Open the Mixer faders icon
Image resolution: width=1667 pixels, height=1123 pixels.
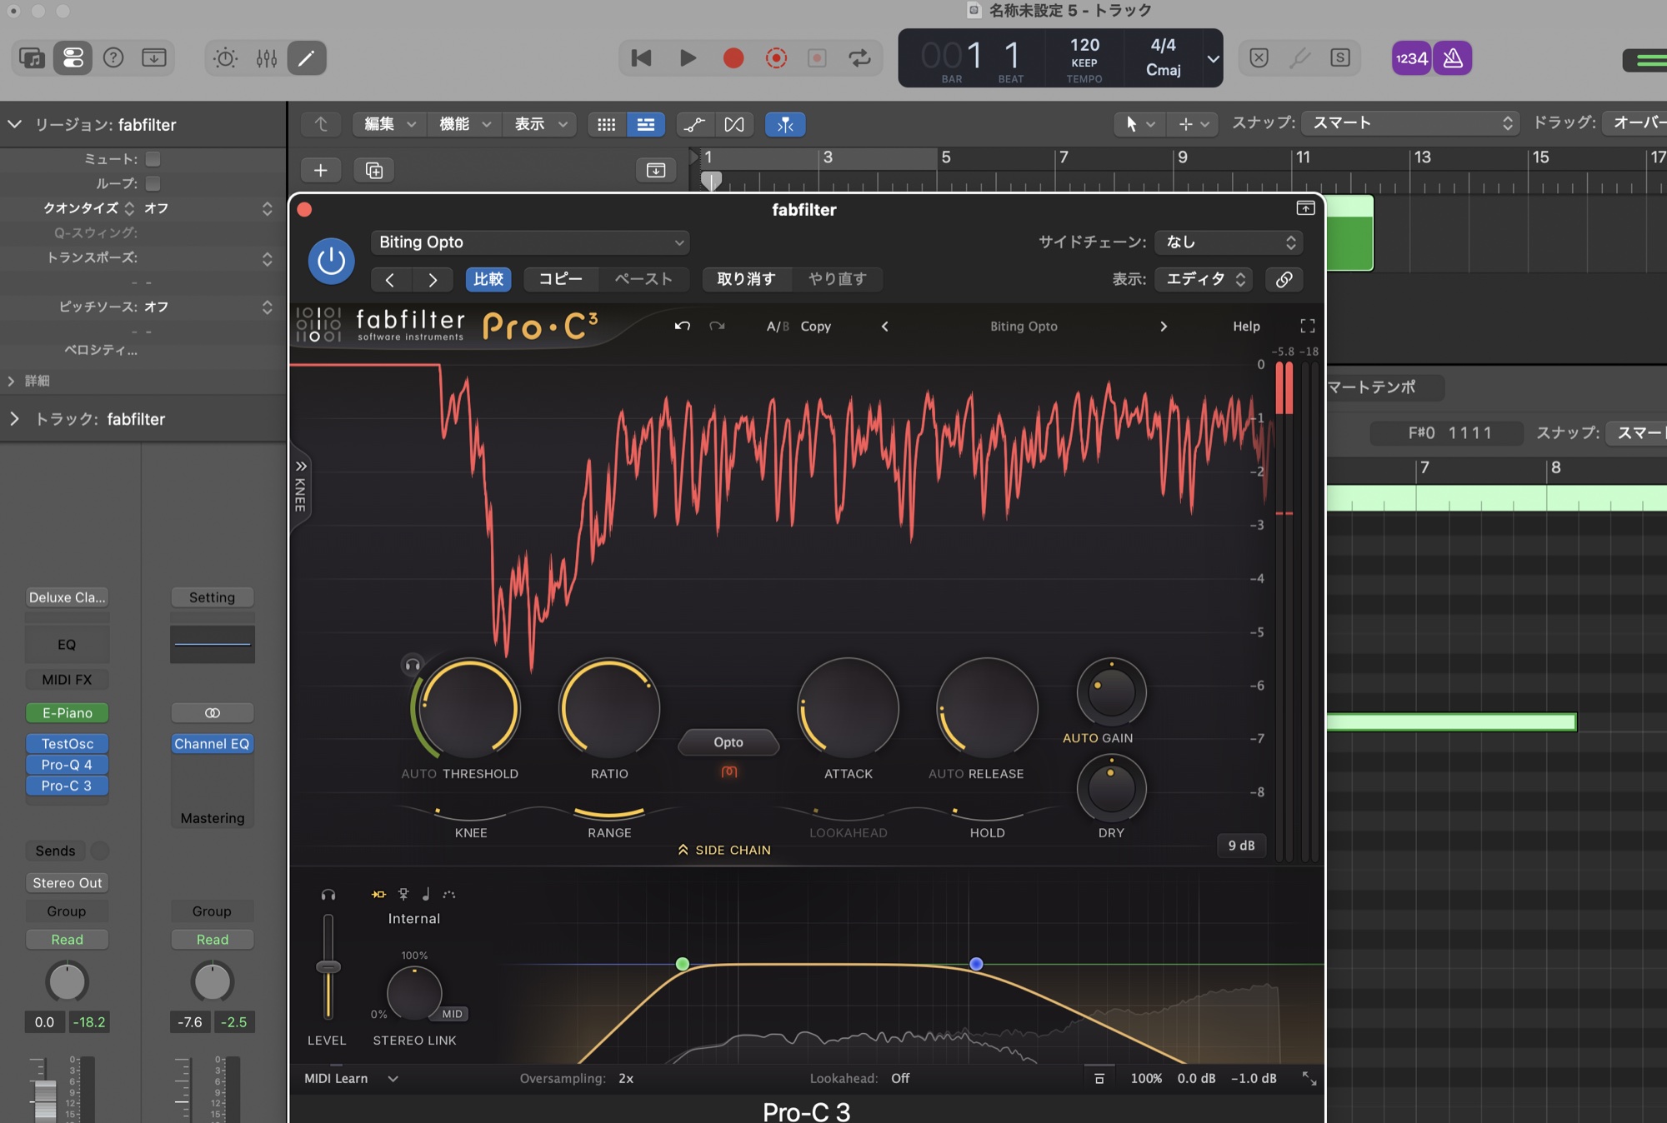click(267, 57)
